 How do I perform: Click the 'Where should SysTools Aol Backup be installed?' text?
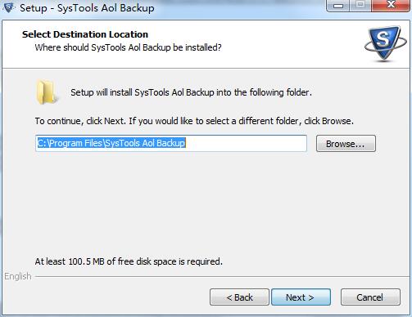pos(128,47)
